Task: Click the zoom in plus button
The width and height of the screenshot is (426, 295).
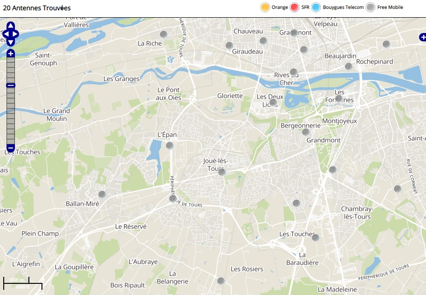Action: tap(11, 54)
